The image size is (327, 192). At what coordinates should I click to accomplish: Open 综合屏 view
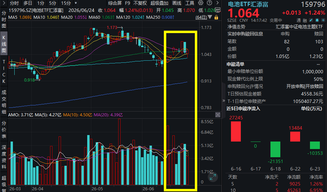(115, 3)
